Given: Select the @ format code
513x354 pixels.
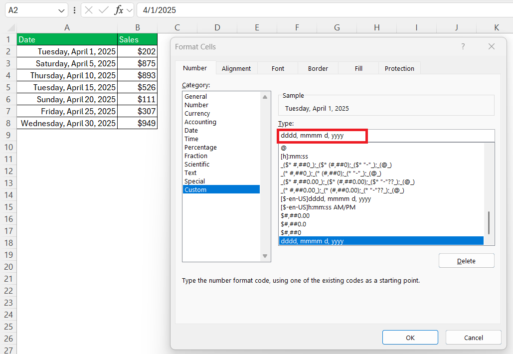Looking at the screenshot, I should 381,148.
